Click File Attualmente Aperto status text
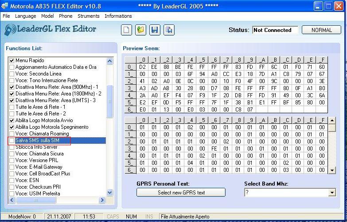This screenshot has height=222, width=347. click(x=185, y=217)
